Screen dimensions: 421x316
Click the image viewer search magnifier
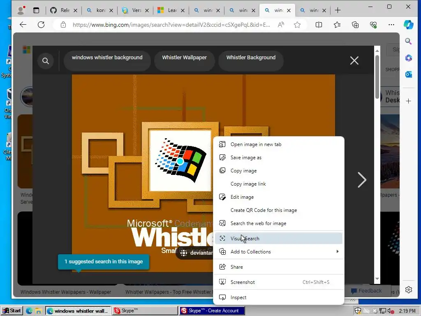pos(46,61)
